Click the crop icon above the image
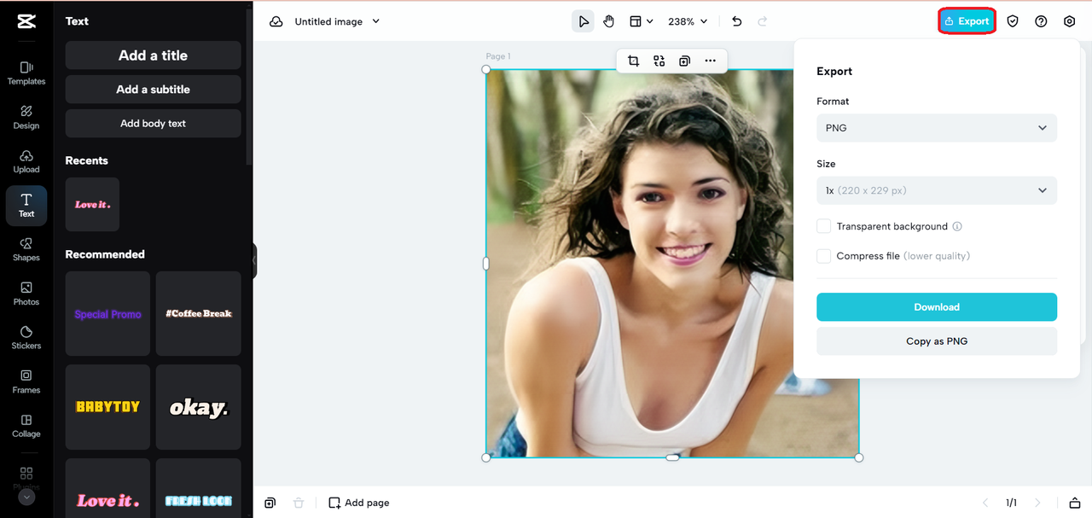The height and width of the screenshot is (518, 1092). pyautogui.click(x=633, y=61)
